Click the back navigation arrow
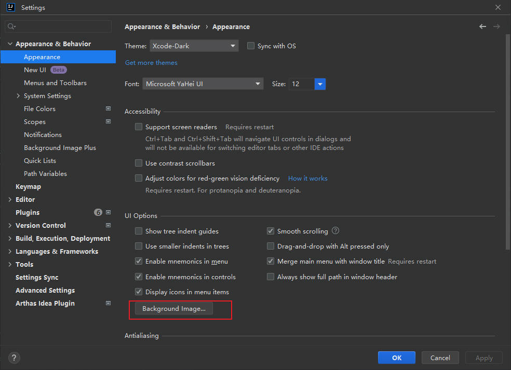The height and width of the screenshot is (370, 511). (482, 26)
